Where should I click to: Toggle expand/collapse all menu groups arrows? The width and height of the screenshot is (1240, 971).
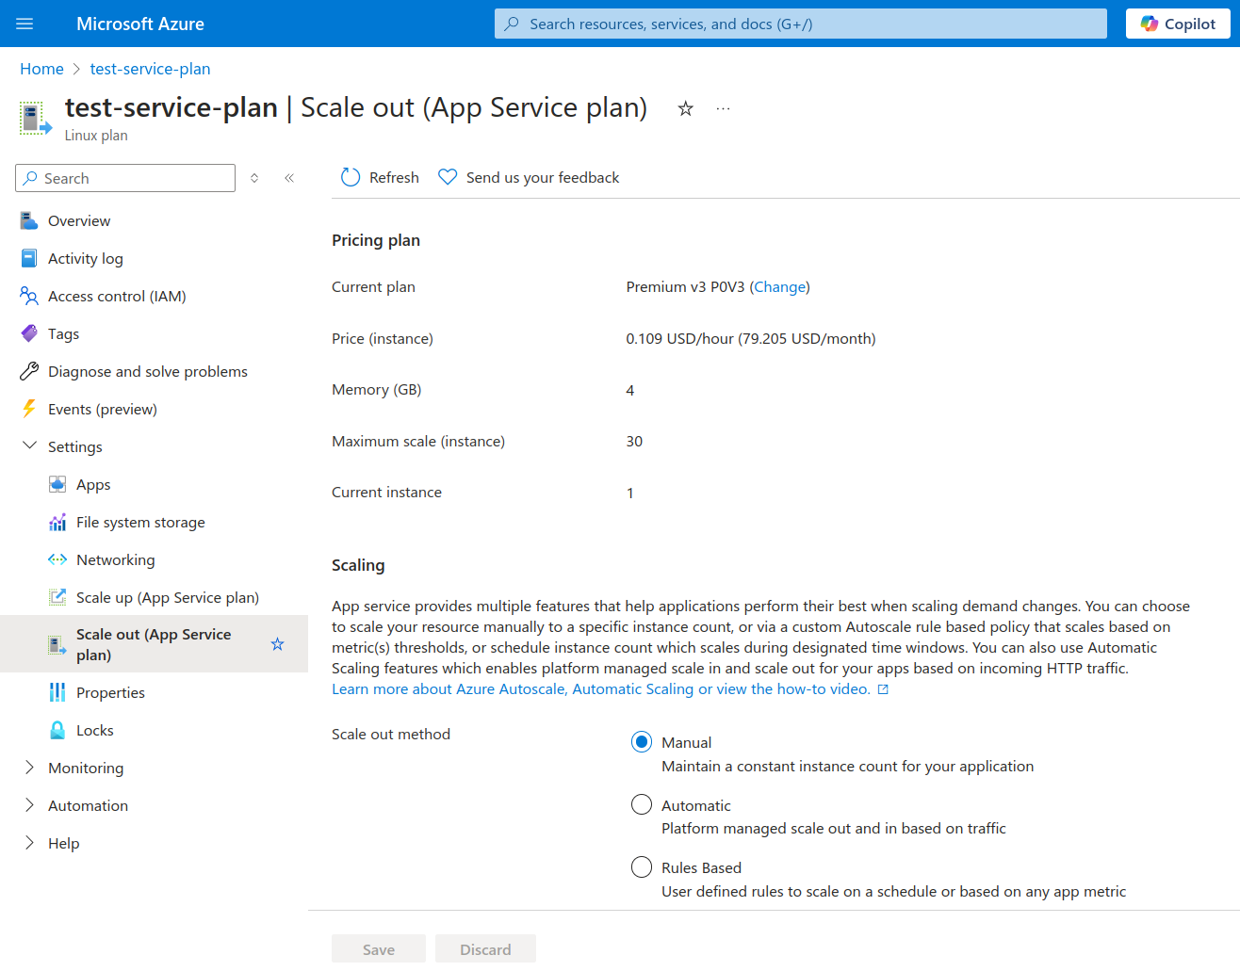(x=254, y=178)
